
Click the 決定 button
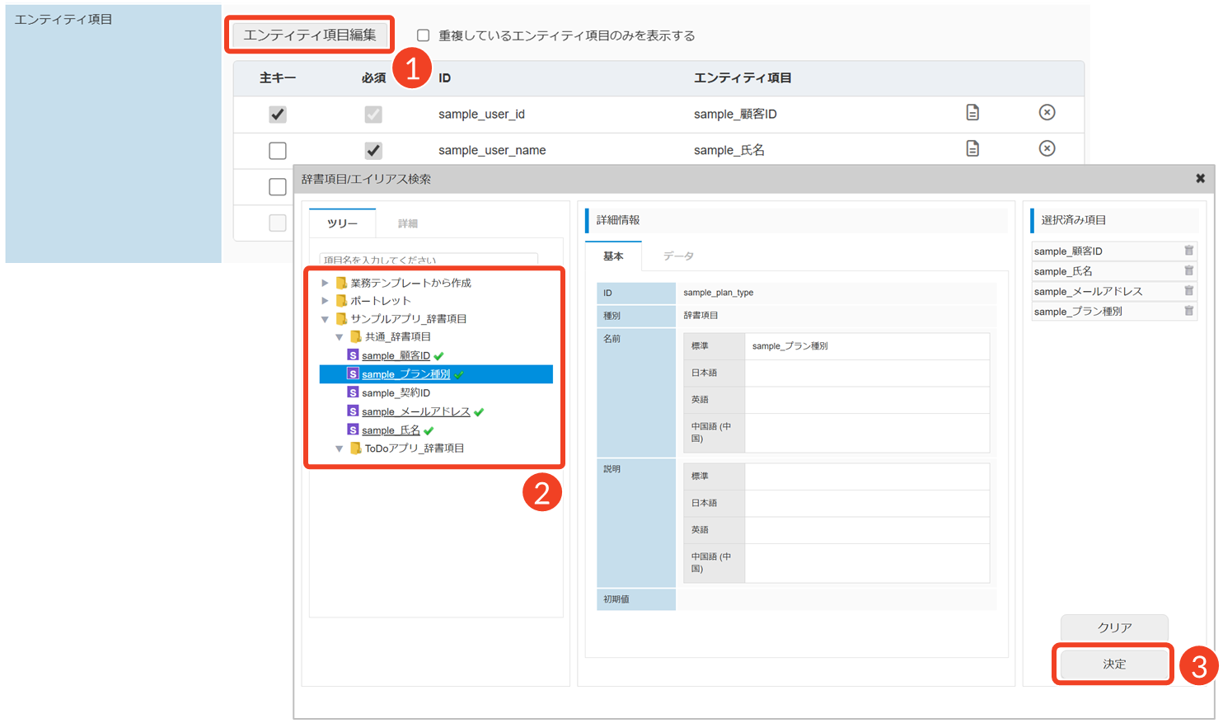pos(1113,664)
